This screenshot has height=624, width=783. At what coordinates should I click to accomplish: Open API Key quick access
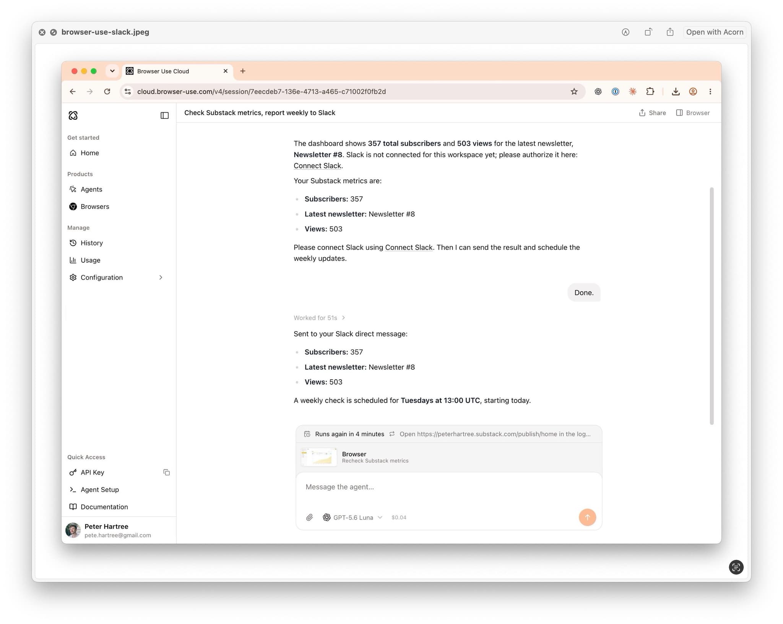tap(92, 472)
